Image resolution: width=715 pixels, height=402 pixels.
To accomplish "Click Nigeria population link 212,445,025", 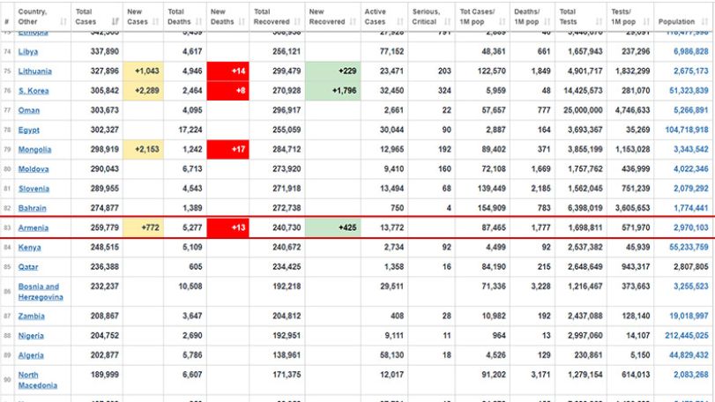I will point(687,336).
